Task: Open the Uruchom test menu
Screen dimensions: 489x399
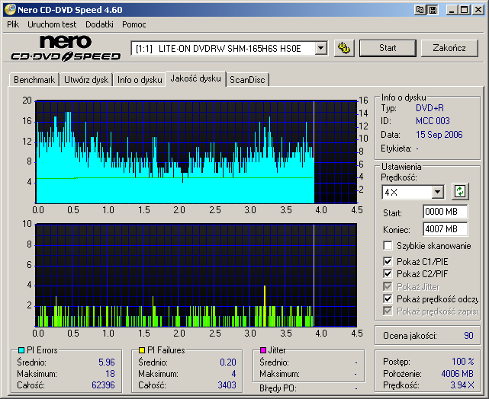Action: point(52,24)
